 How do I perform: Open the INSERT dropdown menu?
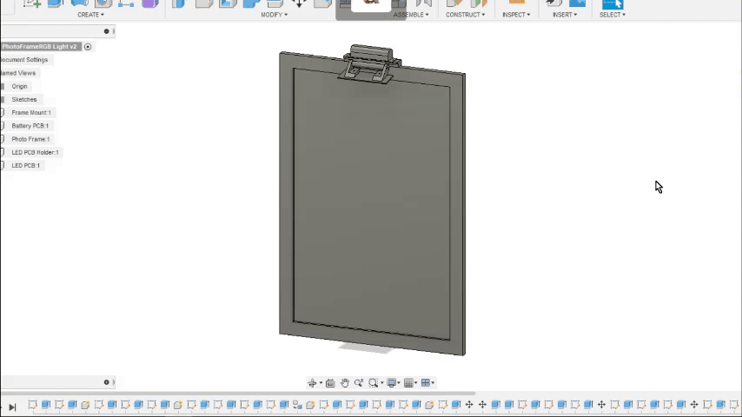565,15
